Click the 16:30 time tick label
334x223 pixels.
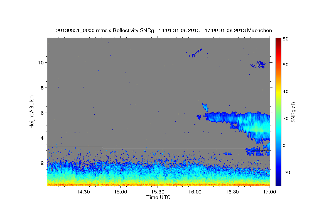pos(232,192)
